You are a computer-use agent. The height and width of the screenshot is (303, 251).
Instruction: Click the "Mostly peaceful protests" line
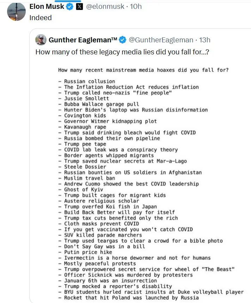point(100,263)
